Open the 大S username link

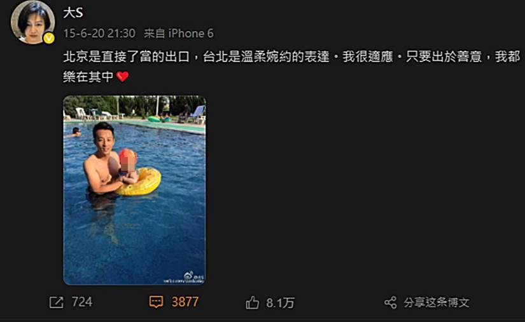[x=73, y=13]
